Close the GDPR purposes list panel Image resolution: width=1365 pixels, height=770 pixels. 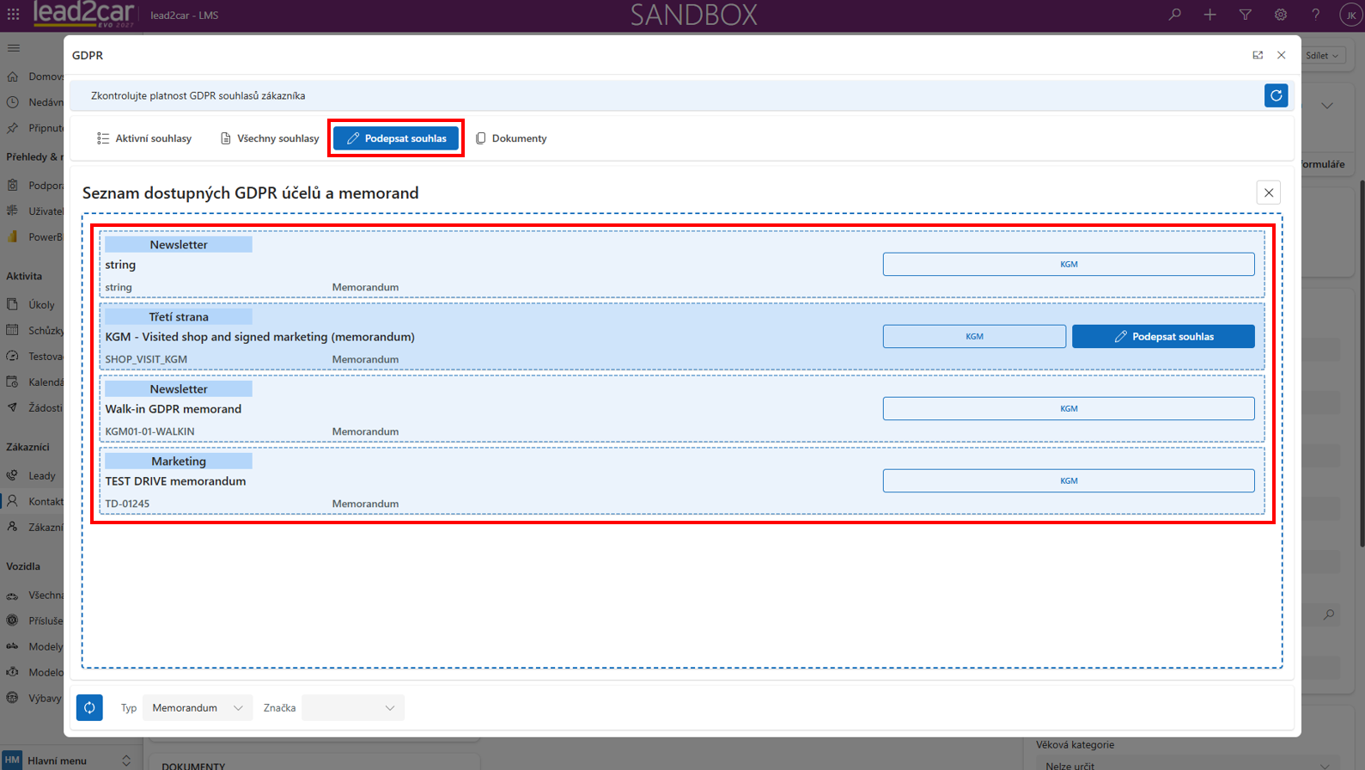(x=1269, y=192)
